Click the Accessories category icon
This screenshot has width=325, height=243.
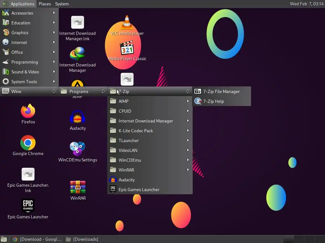(x=6, y=13)
